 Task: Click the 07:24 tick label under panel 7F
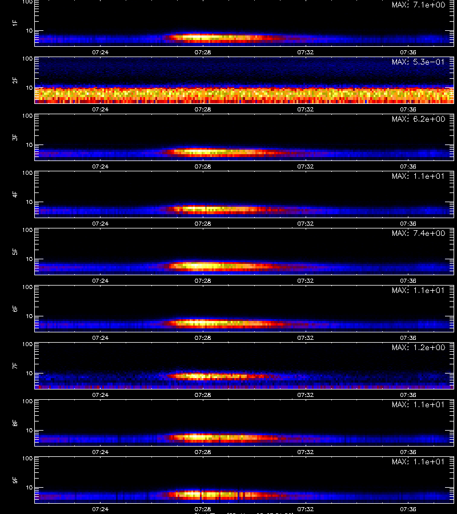click(101, 395)
